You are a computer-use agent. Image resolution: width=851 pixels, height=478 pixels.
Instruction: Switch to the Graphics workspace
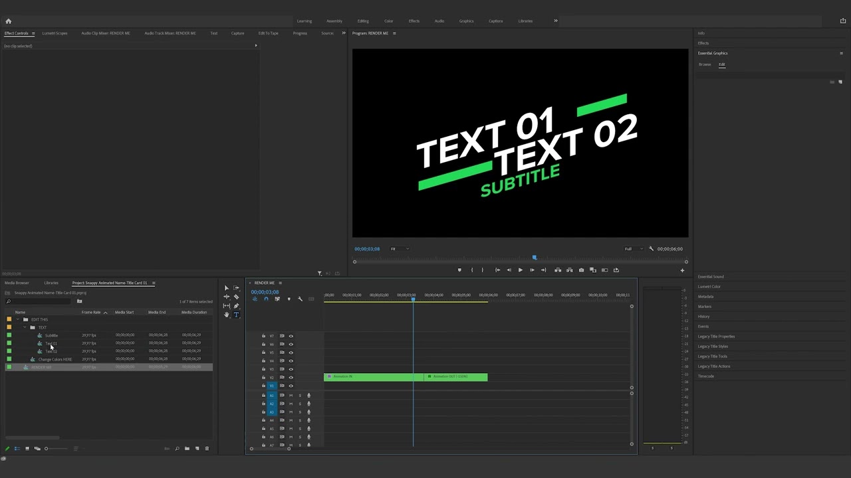466,21
